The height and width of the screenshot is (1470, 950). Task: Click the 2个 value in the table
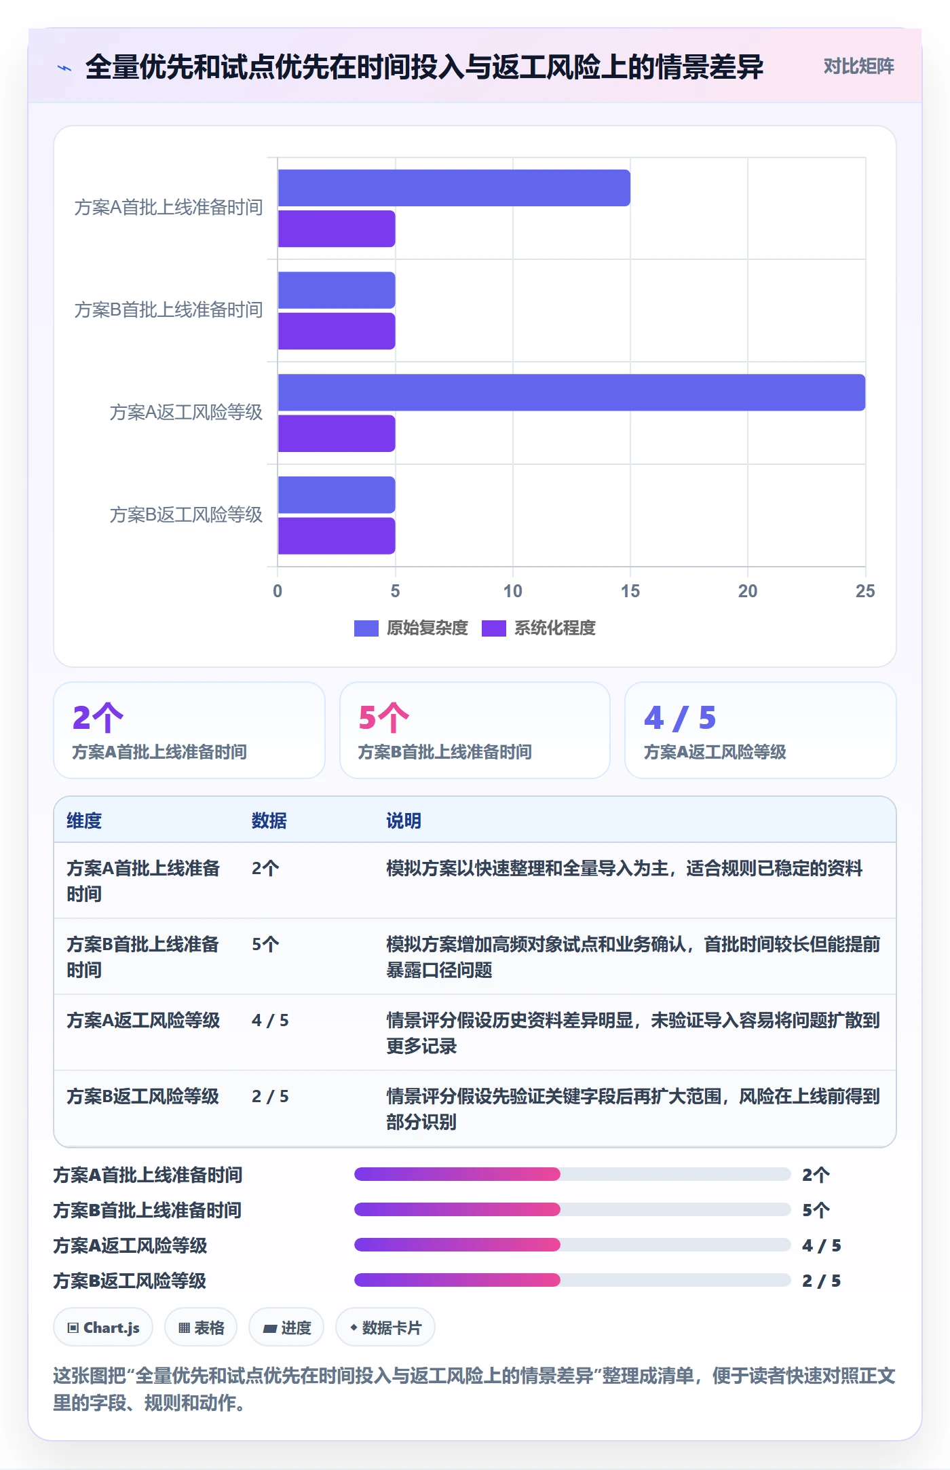point(265,868)
